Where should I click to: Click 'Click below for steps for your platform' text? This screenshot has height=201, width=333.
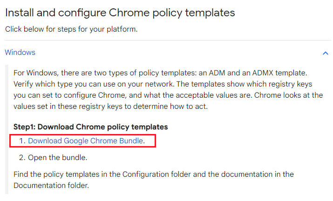71,29
